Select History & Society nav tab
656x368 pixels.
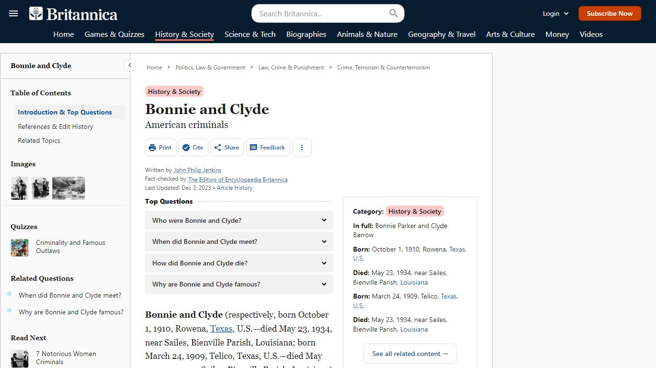(184, 34)
